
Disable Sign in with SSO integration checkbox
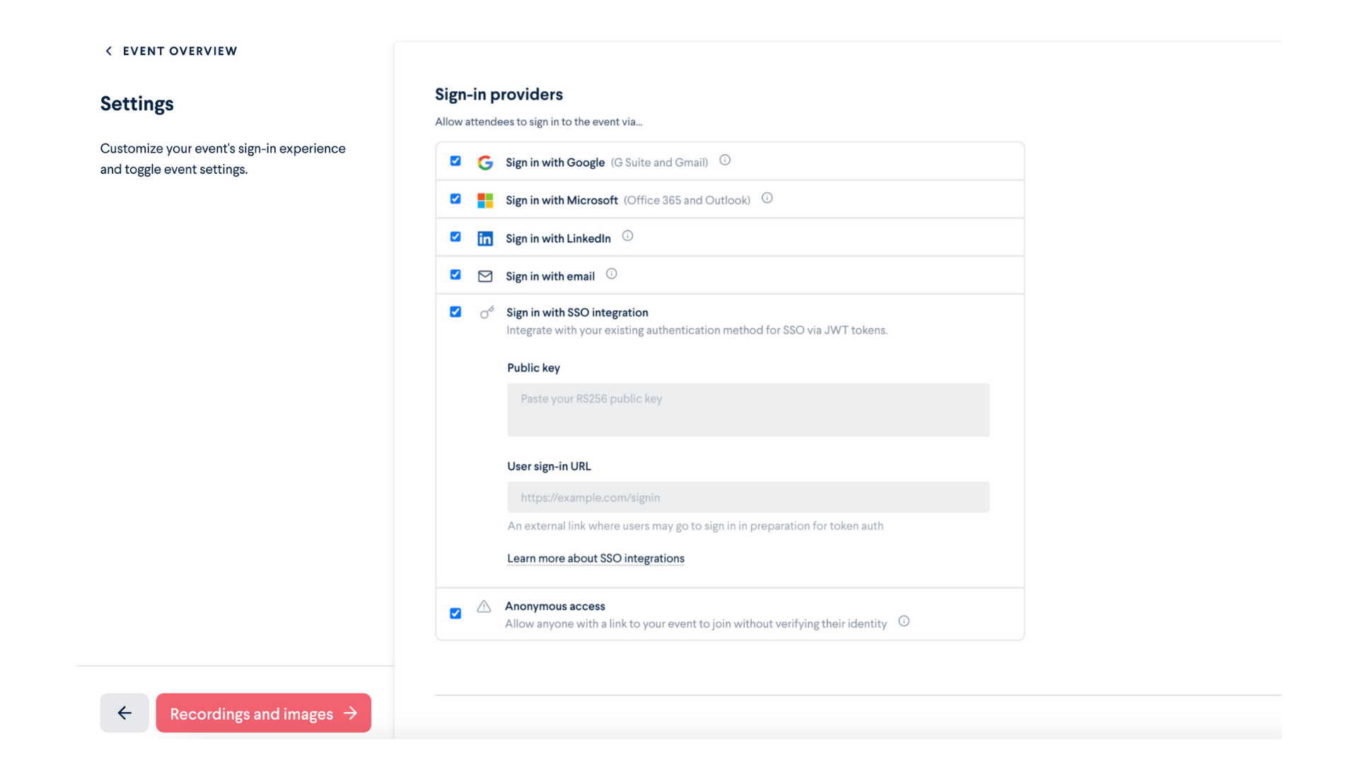455,312
